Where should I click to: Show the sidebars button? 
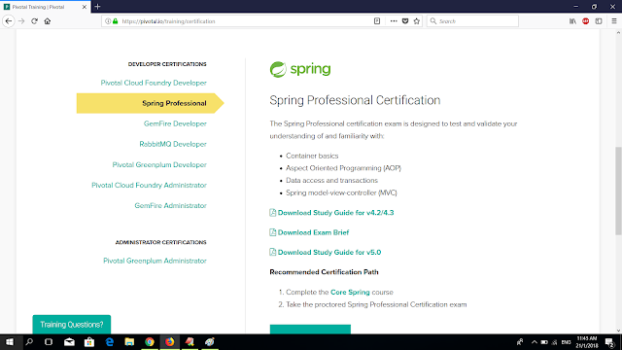(599, 21)
